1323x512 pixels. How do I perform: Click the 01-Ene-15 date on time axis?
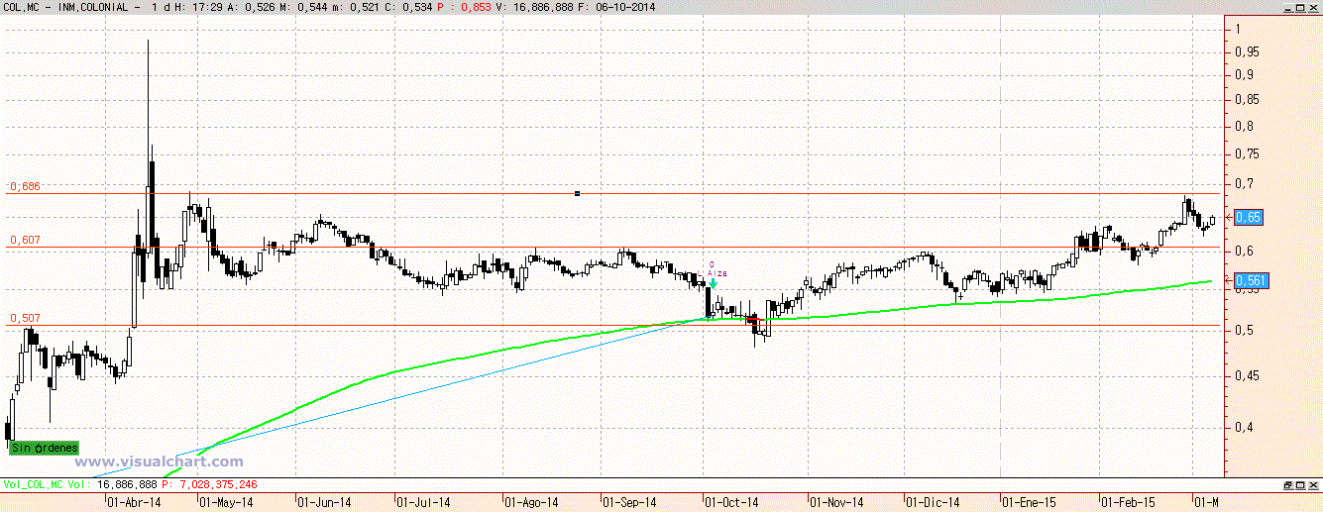pos(1028,503)
